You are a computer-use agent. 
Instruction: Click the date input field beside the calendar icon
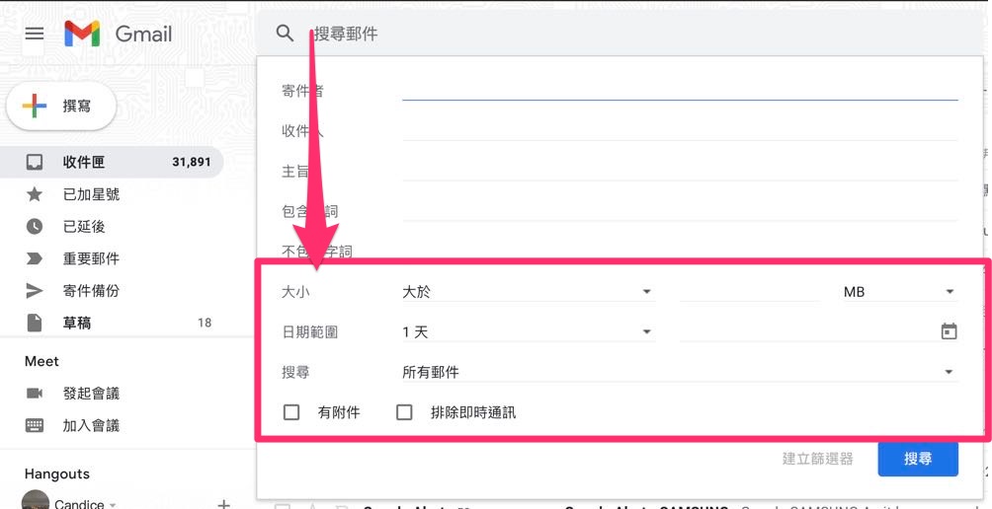806,331
